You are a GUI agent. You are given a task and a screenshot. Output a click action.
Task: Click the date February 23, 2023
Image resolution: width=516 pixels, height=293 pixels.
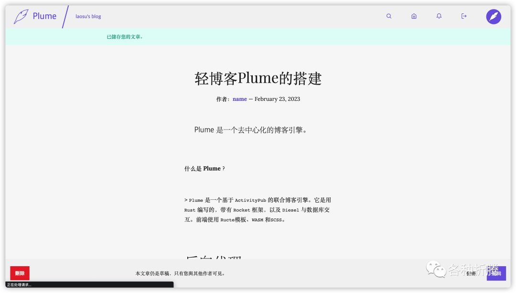(x=277, y=99)
